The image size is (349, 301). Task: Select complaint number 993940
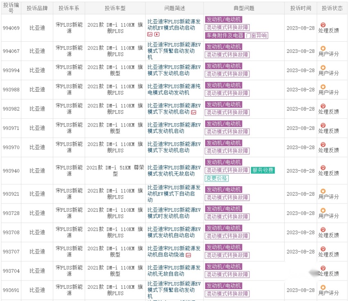(x=11, y=171)
